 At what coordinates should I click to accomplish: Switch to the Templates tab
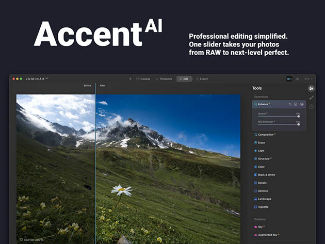(x=164, y=79)
